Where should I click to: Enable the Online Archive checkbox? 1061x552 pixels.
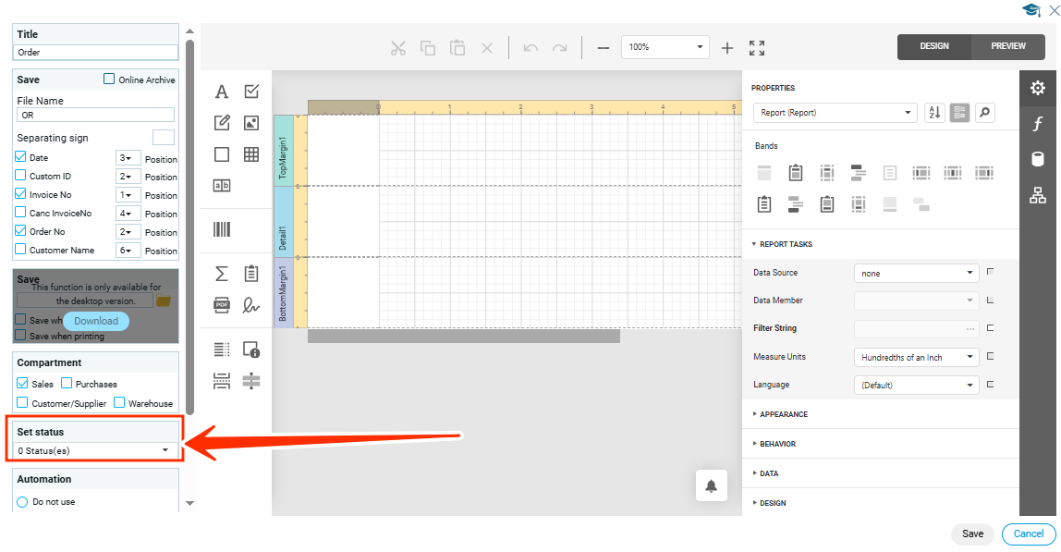pos(110,80)
